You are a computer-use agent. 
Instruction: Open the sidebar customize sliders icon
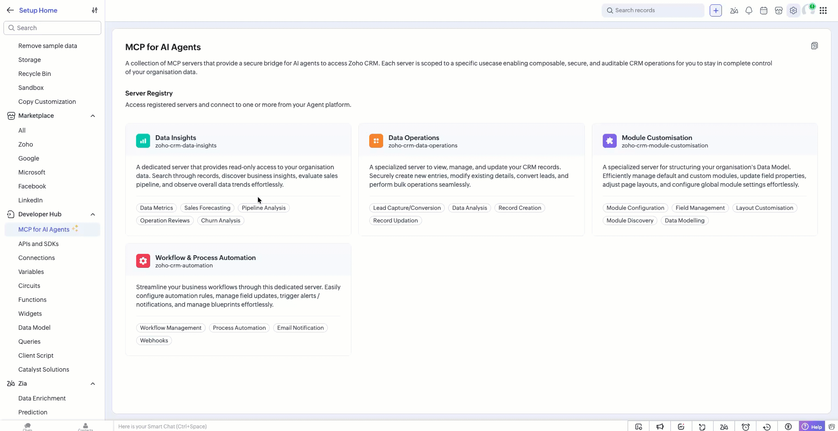pos(95,10)
